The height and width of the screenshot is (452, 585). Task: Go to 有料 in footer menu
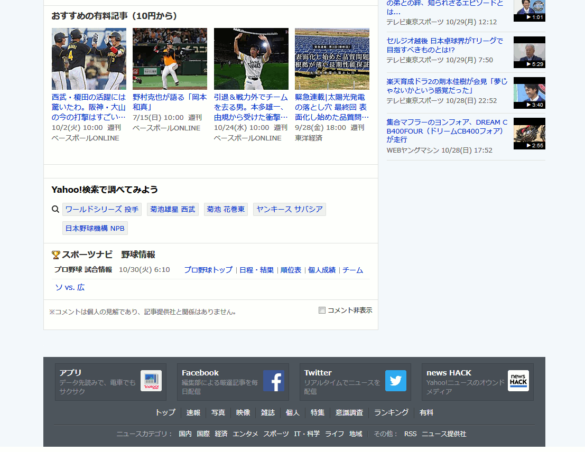[426, 412]
